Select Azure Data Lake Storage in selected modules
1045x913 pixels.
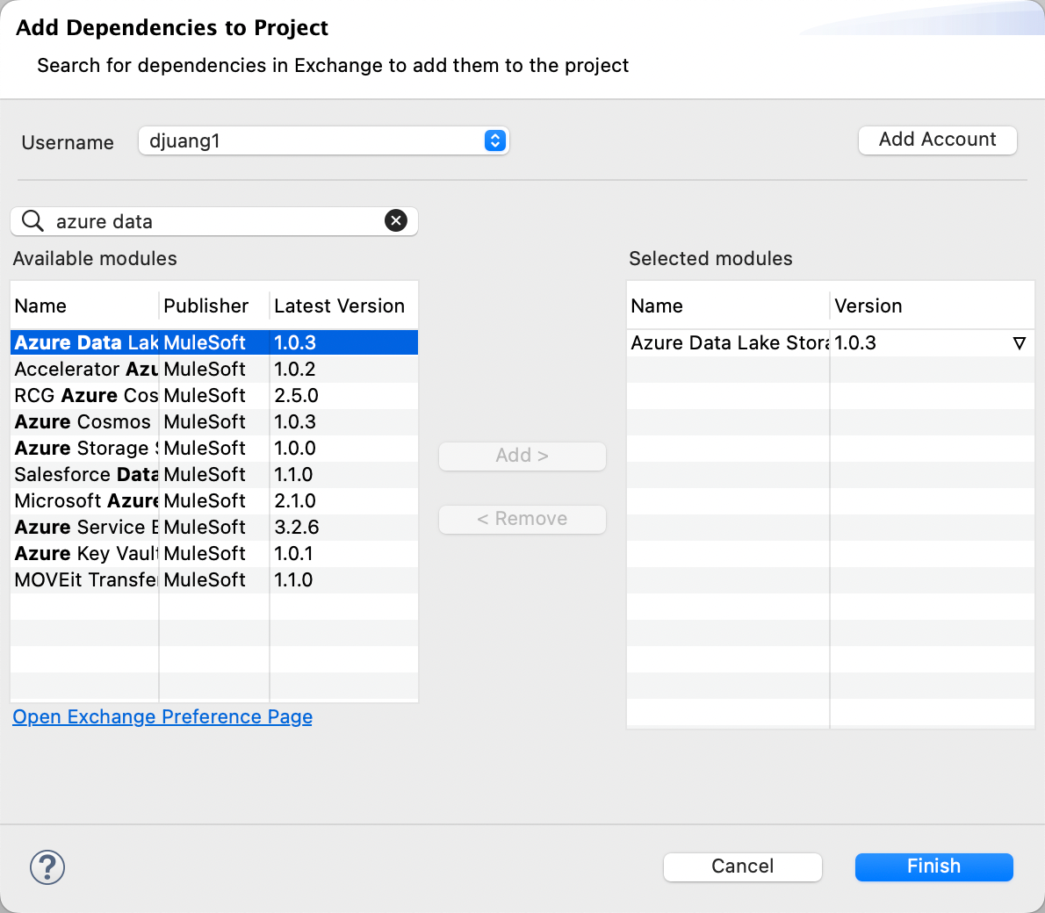(x=728, y=343)
